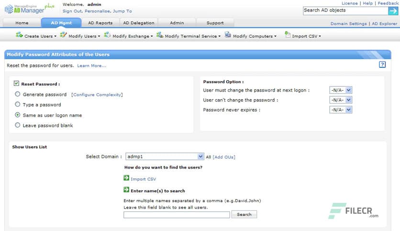The height and width of the screenshot is (231, 400).
Task: Click the search arrow button
Action: (393, 11)
